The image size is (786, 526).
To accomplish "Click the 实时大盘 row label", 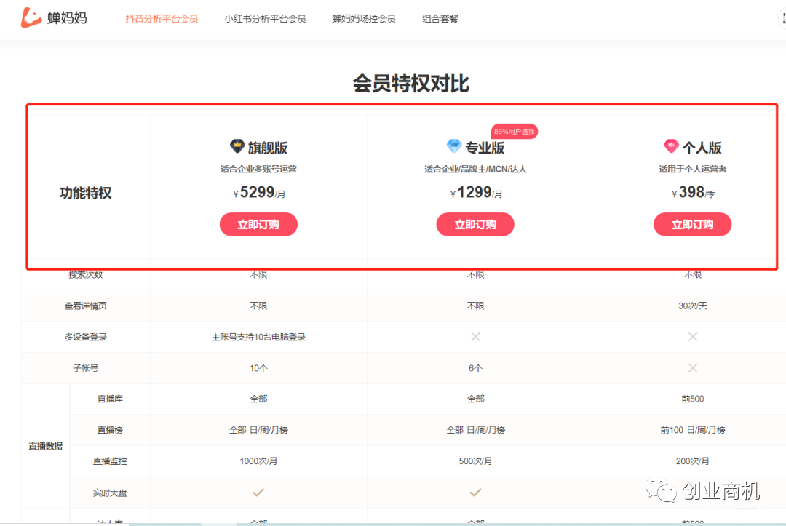I will tap(110, 493).
